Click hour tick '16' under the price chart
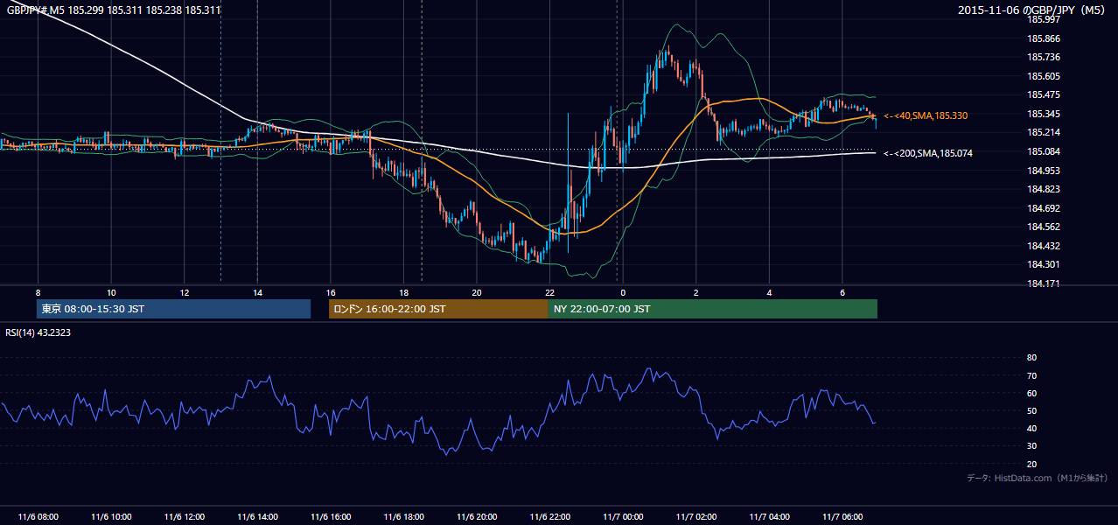The width and height of the screenshot is (1118, 525). click(x=331, y=292)
